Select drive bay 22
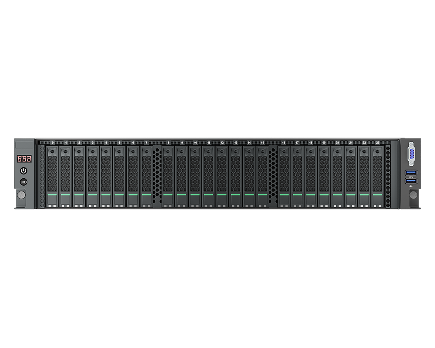Image resolution: width=435 pixels, height=348 pixels. pos(364,177)
